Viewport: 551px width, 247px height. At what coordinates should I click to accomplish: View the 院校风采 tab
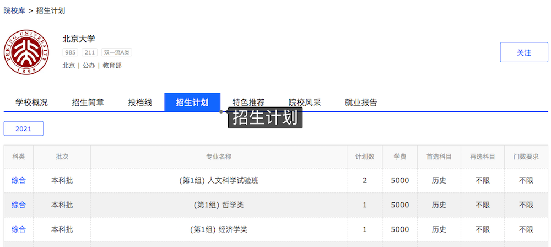coord(305,102)
